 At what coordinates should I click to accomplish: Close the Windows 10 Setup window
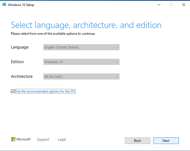184,5
